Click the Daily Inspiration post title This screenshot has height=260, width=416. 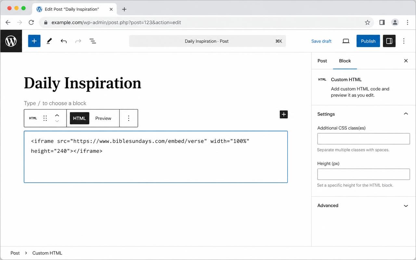[83, 83]
